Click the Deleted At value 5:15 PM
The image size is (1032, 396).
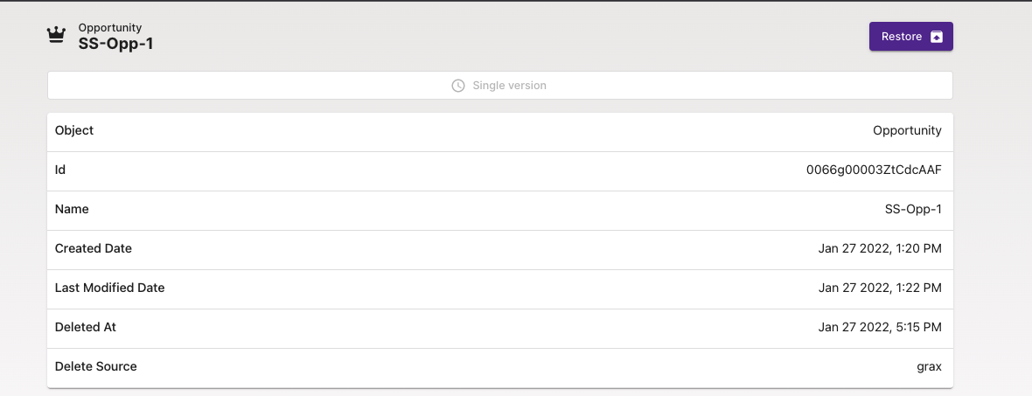click(x=880, y=327)
